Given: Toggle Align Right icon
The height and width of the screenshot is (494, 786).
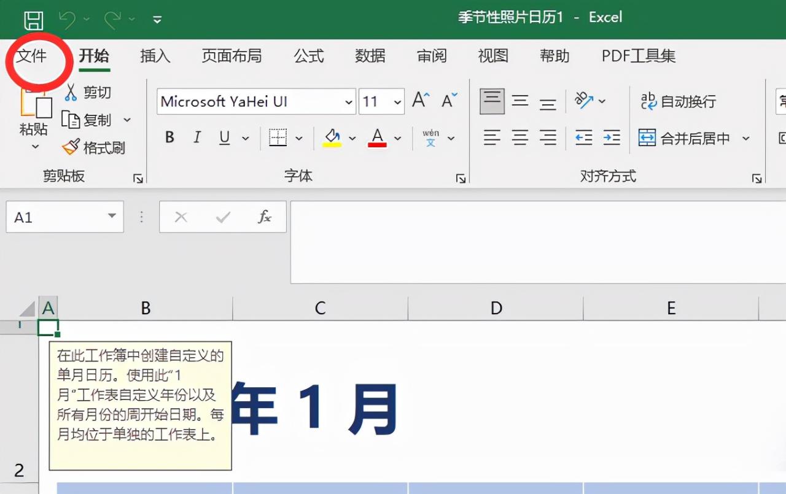Looking at the screenshot, I should (548, 137).
